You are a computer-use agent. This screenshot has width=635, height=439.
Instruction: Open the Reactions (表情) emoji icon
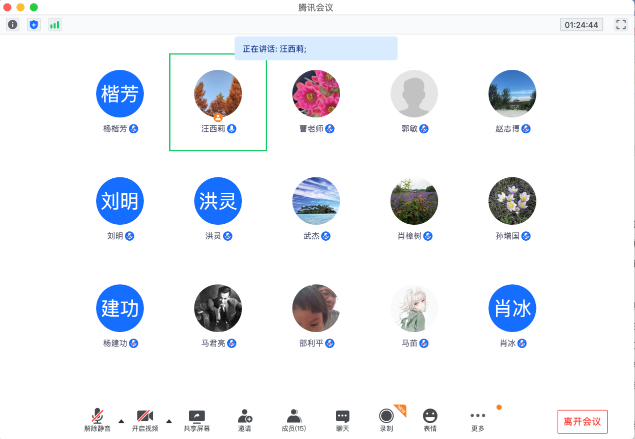pos(430,420)
